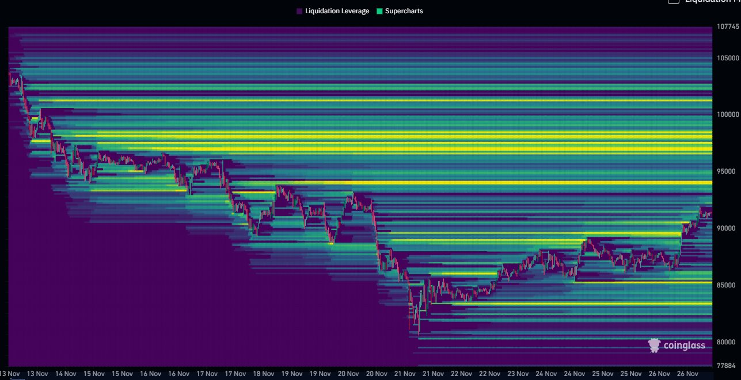Viewport: 741px width, 380px height.
Task: Enable the Liquidation checkbox at top right
Action: 673,2
